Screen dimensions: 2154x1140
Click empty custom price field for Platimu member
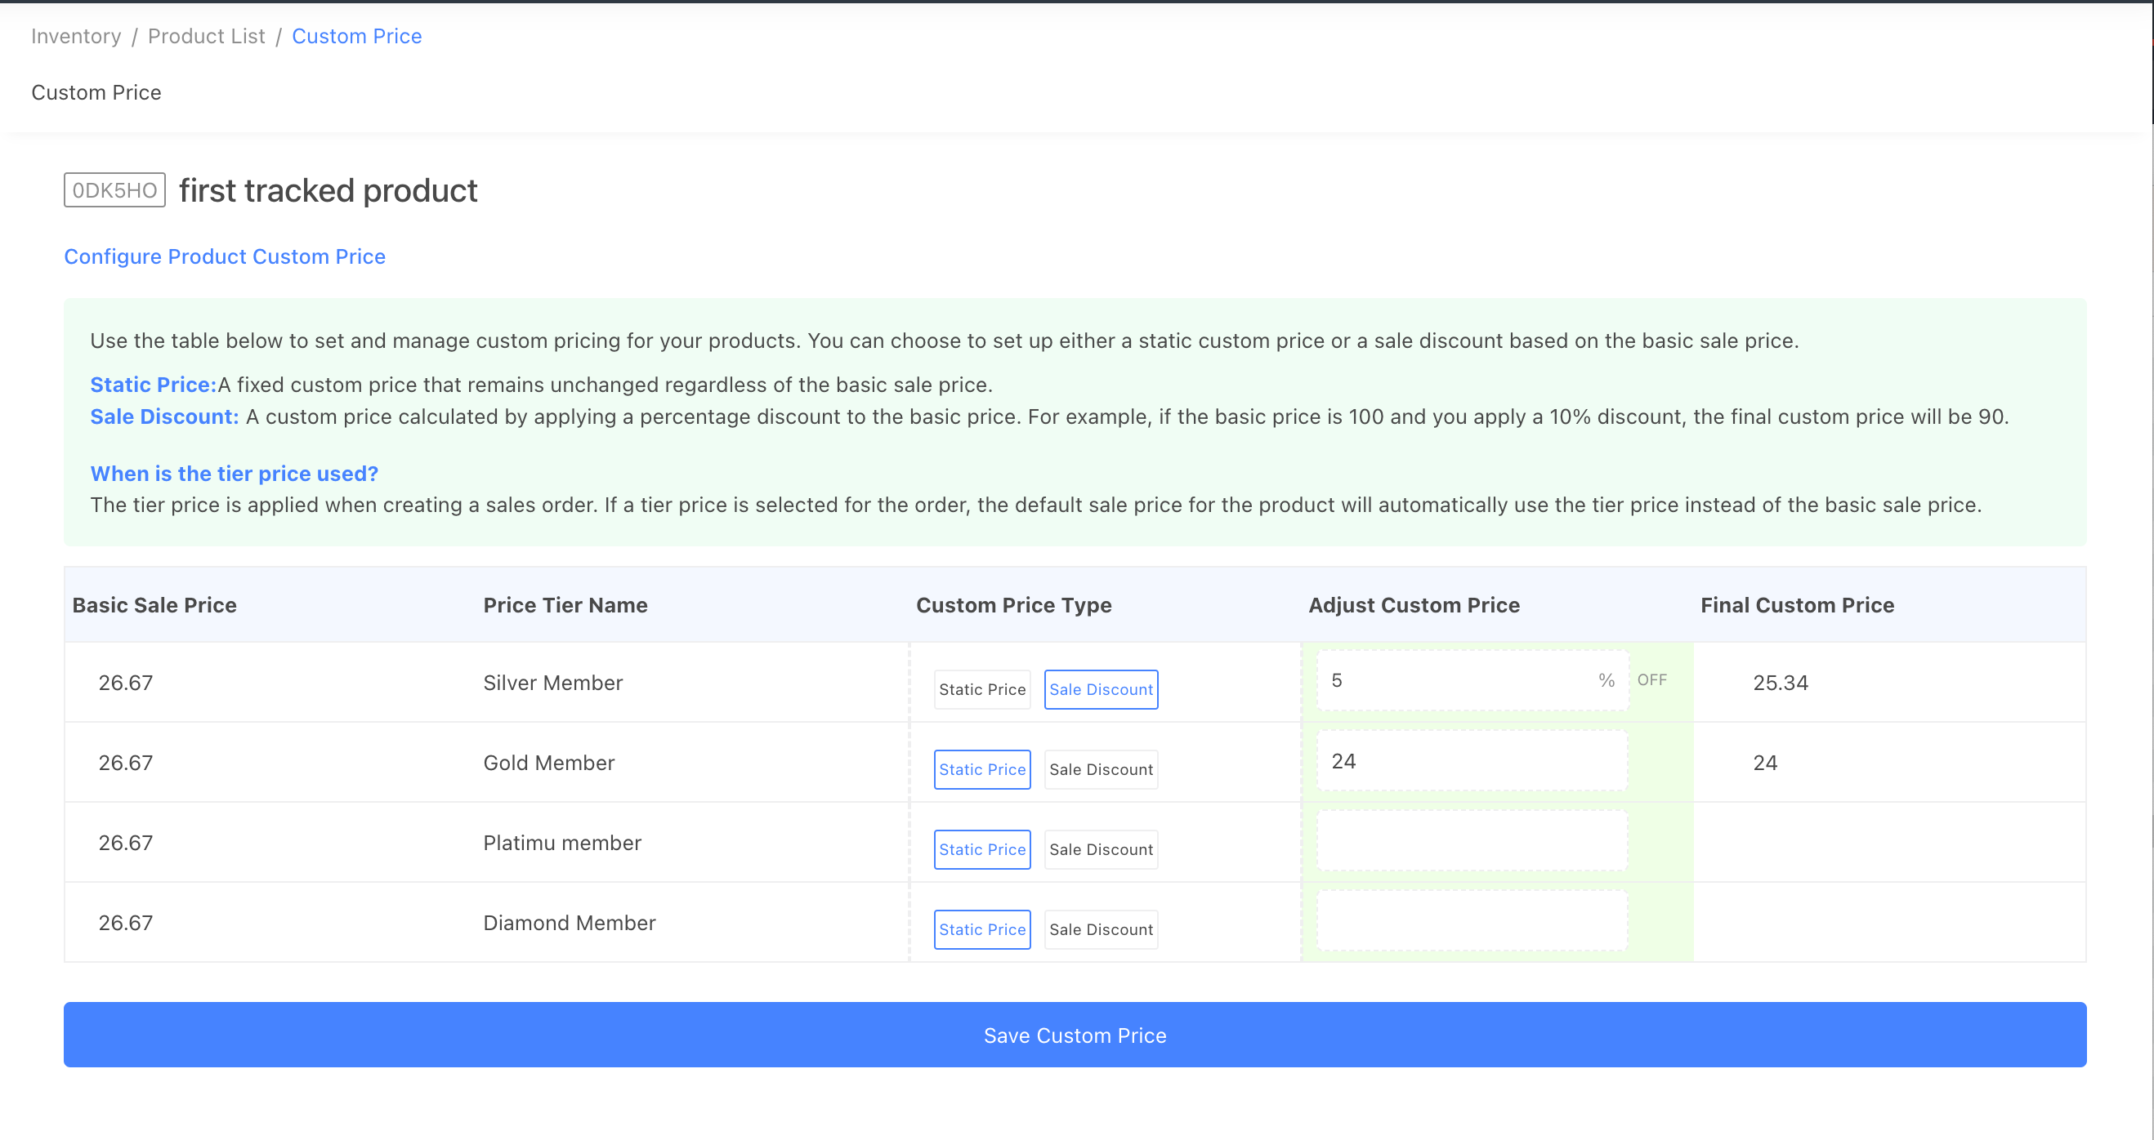coord(1472,840)
